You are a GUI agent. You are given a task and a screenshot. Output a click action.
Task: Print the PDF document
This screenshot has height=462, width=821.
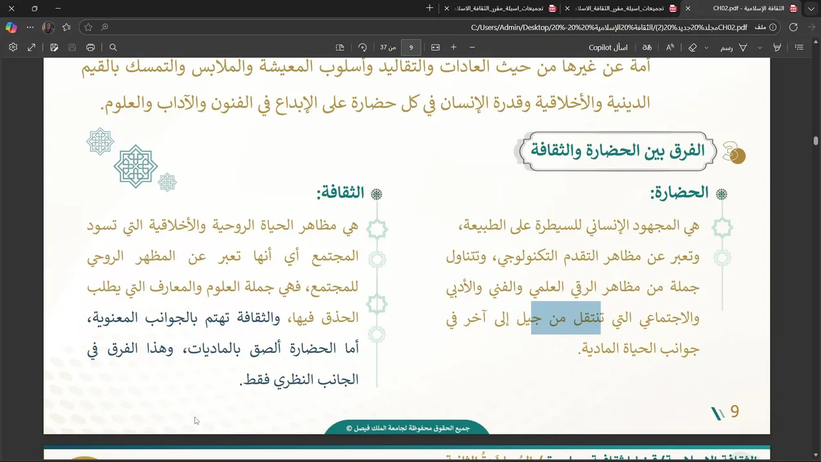[90, 47]
